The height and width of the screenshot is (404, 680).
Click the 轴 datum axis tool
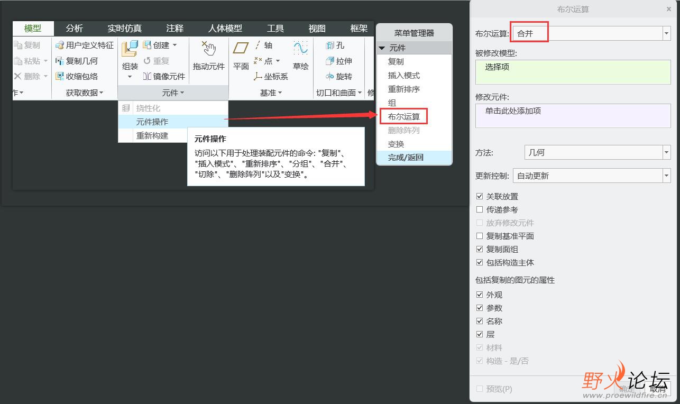click(x=263, y=45)
